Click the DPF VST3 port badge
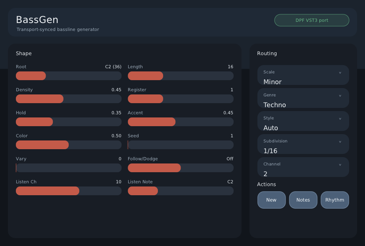 312,20
